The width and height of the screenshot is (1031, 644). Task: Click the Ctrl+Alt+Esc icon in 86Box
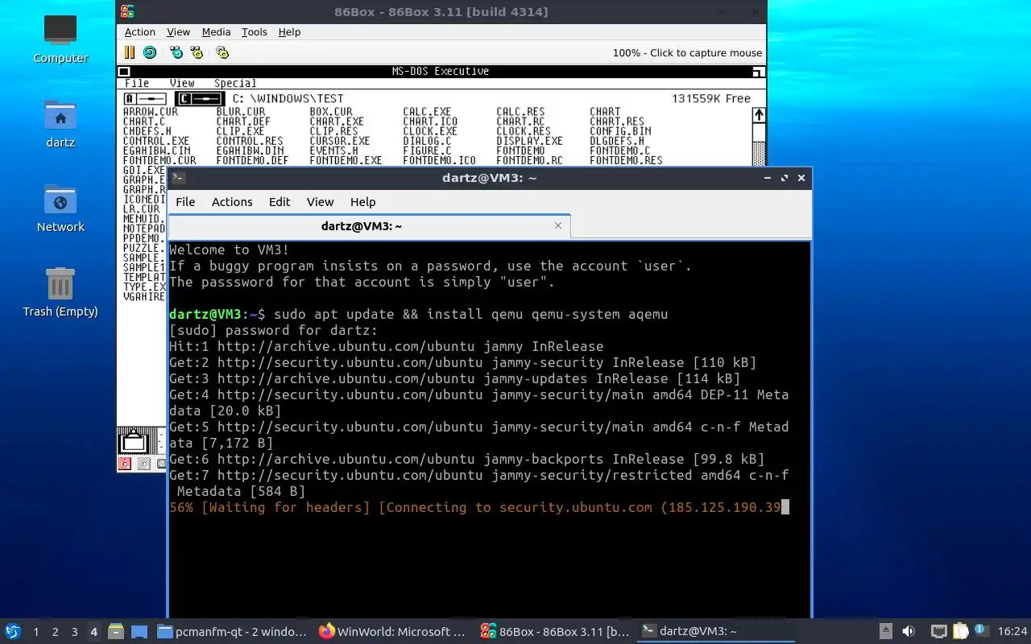(x=197, y=52)
